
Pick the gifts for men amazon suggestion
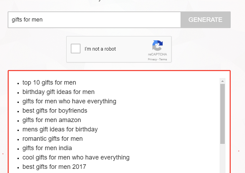pyautogui.click(x=52, y=120)
